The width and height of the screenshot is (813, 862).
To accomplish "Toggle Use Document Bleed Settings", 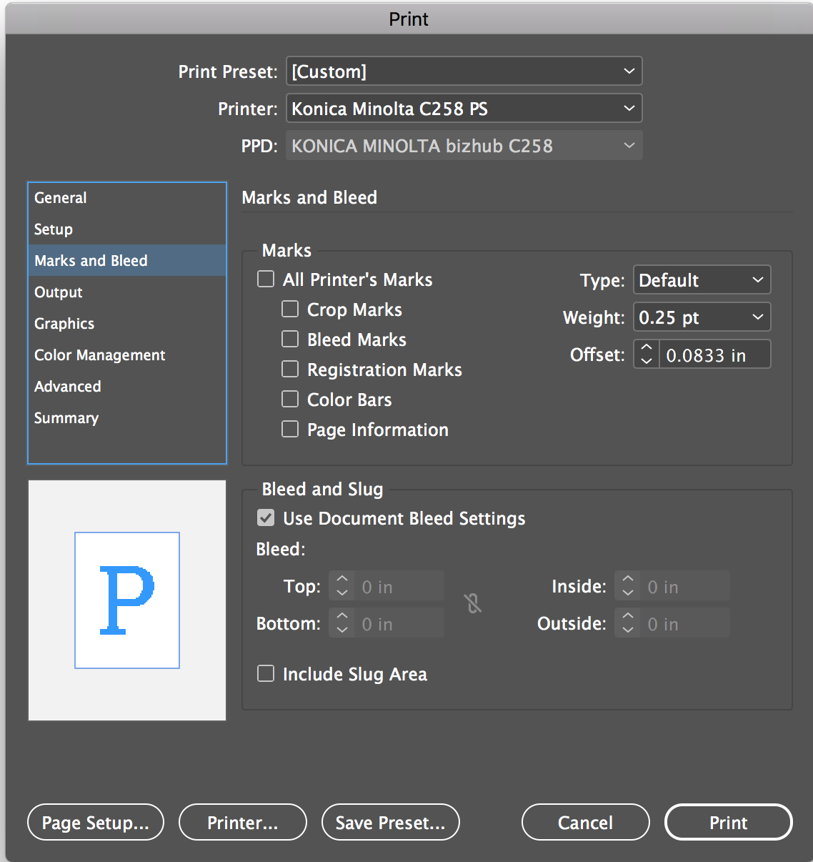I will (x=266, y=517).
